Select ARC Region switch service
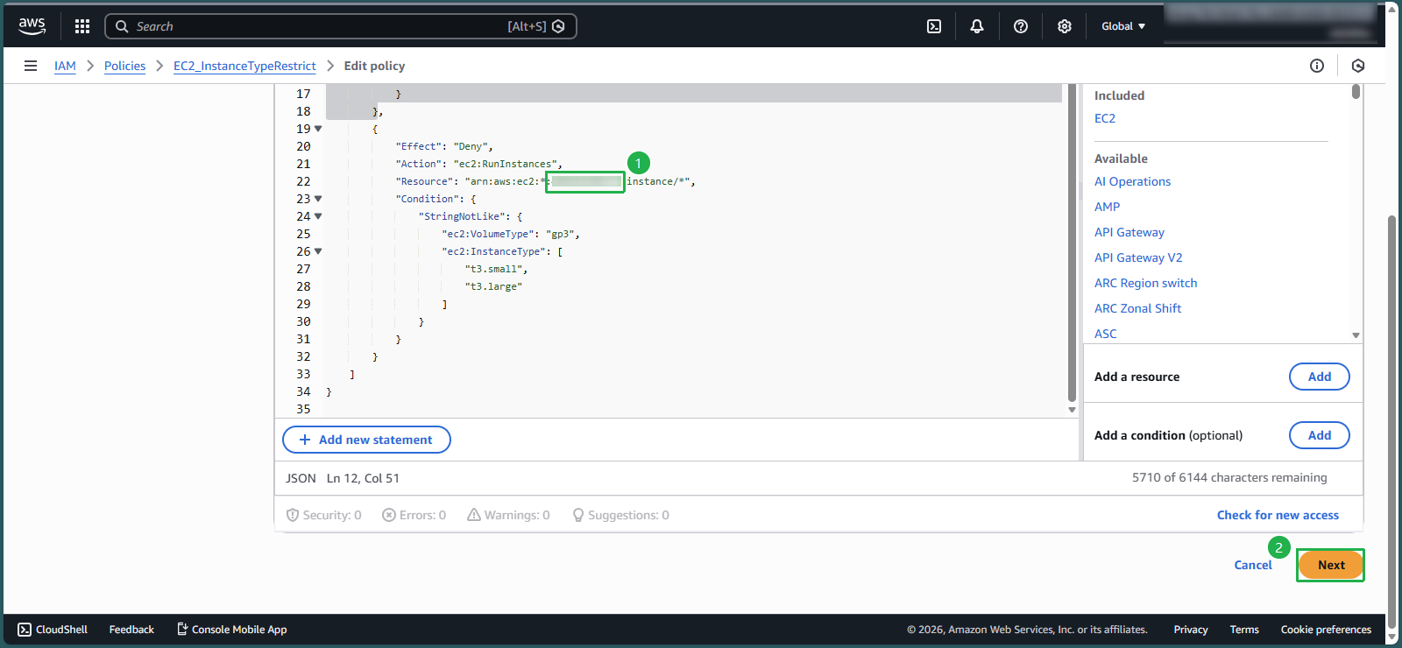Screen dimensions: 1402x648 1145,283
